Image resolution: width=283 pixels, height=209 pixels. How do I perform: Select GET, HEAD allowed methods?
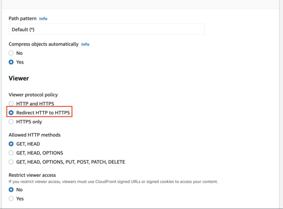pyautogui.click(x=11, y=144)
